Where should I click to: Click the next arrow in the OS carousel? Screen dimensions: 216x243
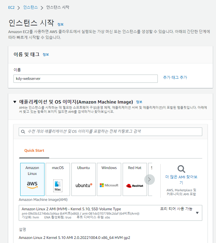150,180
